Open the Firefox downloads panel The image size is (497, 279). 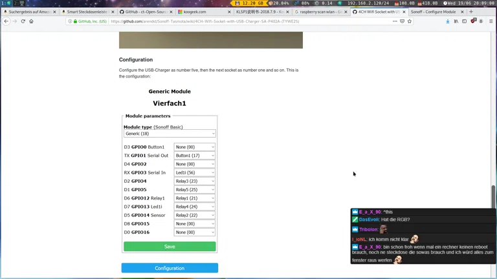pyautogui.click(x=447, y=21)
